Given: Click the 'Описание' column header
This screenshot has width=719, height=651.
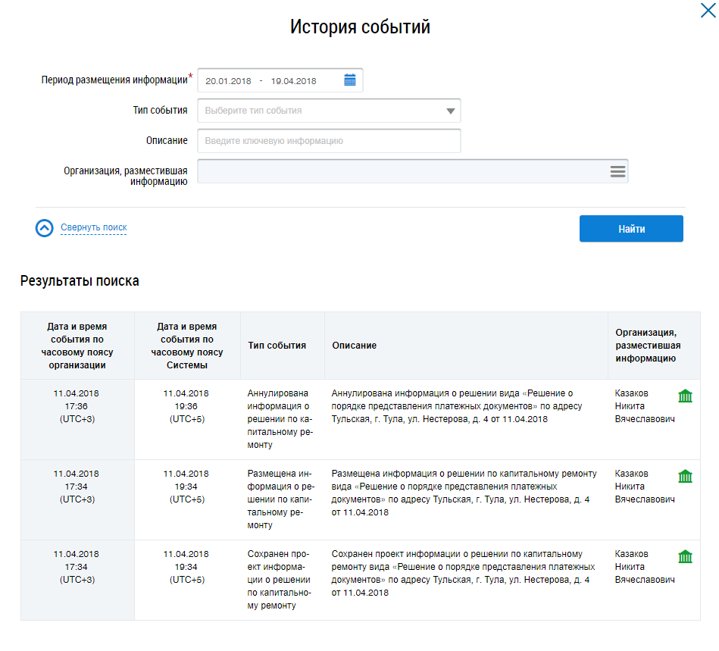Looking at the screenshot, I should pos(354,346).
